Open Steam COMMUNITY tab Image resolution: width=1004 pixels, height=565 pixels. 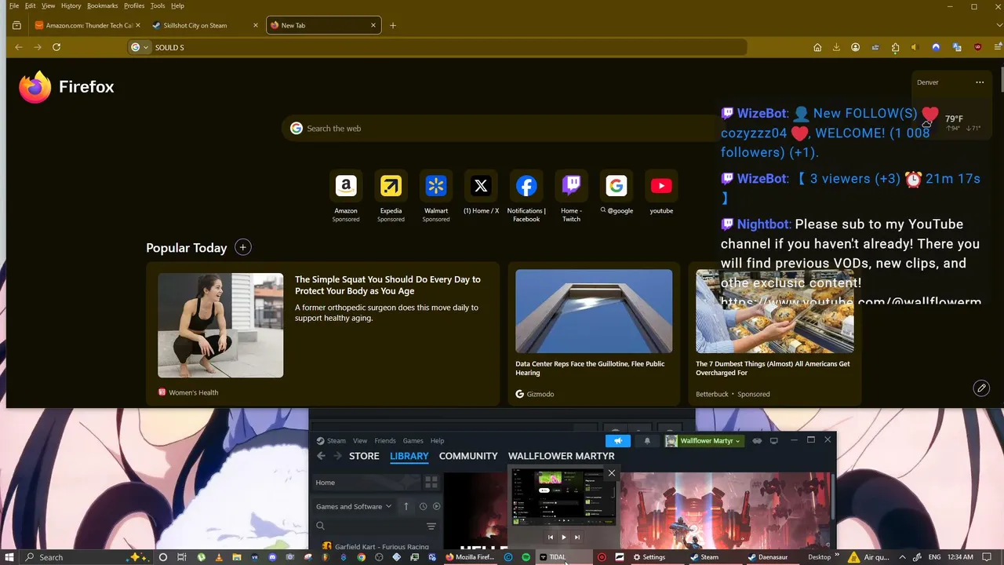pos(468,456)
